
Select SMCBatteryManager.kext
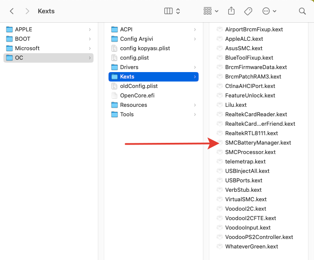pyautogui.click(x=258, y=143)
